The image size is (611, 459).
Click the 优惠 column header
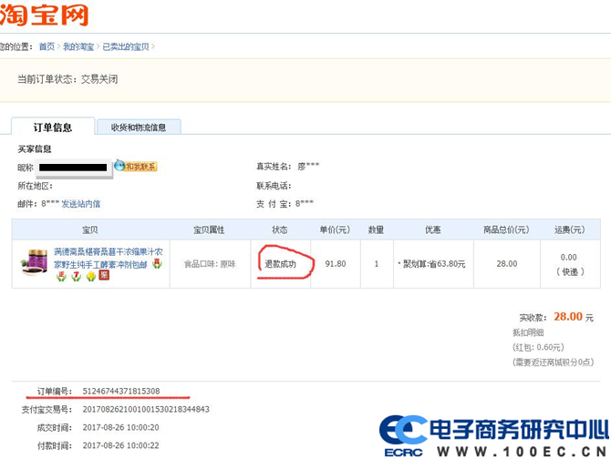[x=433, y=229]
